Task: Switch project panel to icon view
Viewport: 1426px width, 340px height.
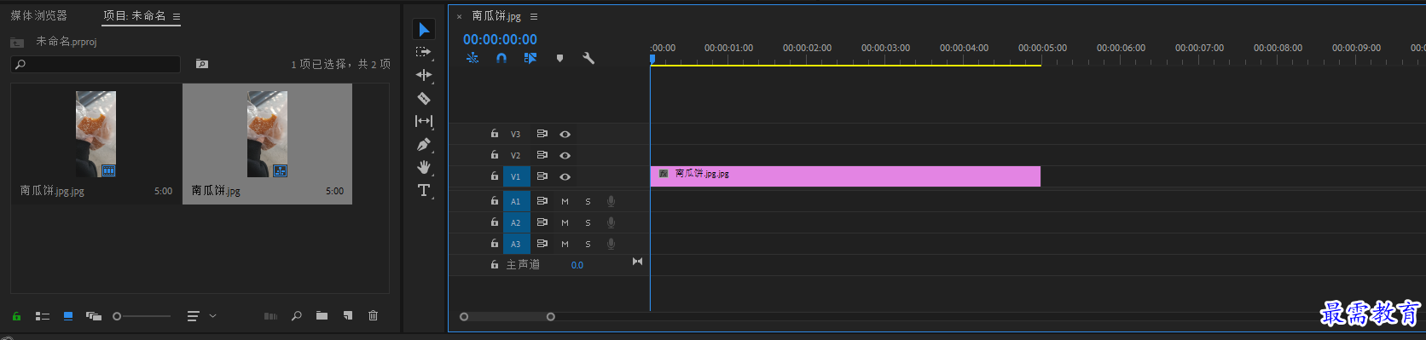Action: (68, 316)
